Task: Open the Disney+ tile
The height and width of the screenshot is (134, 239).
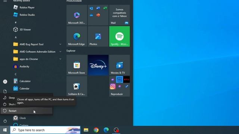Action: 98,65
